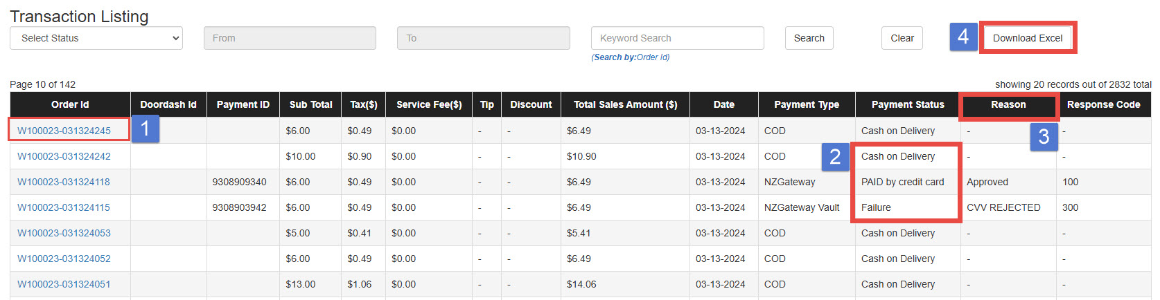Image resolution: width=1160 pixels, height=300 pixels.
Task: Click the Order Id column header
Action: point(70,104)
